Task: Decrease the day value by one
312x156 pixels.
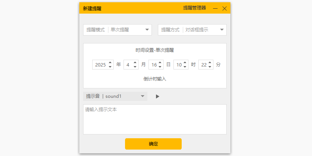Action: [x=160, y=67]
